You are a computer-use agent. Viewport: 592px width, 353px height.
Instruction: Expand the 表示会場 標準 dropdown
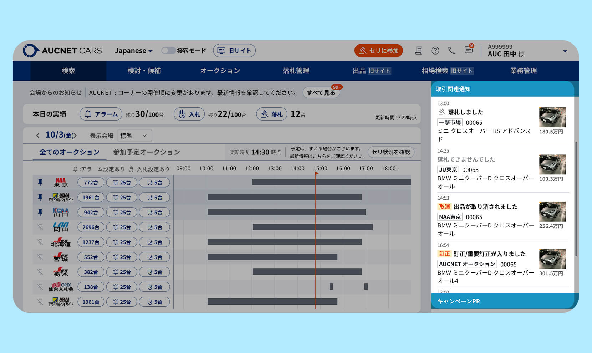(134, 135)
